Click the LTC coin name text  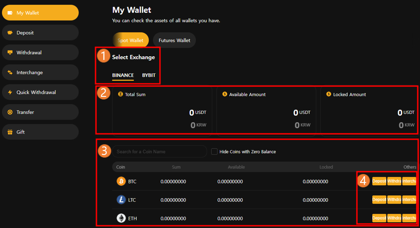click(x=132, y=200)
